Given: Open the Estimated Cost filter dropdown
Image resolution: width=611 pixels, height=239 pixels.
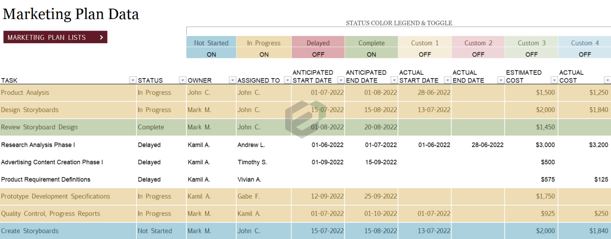Looking at the screenshot, I should [554, 80].
